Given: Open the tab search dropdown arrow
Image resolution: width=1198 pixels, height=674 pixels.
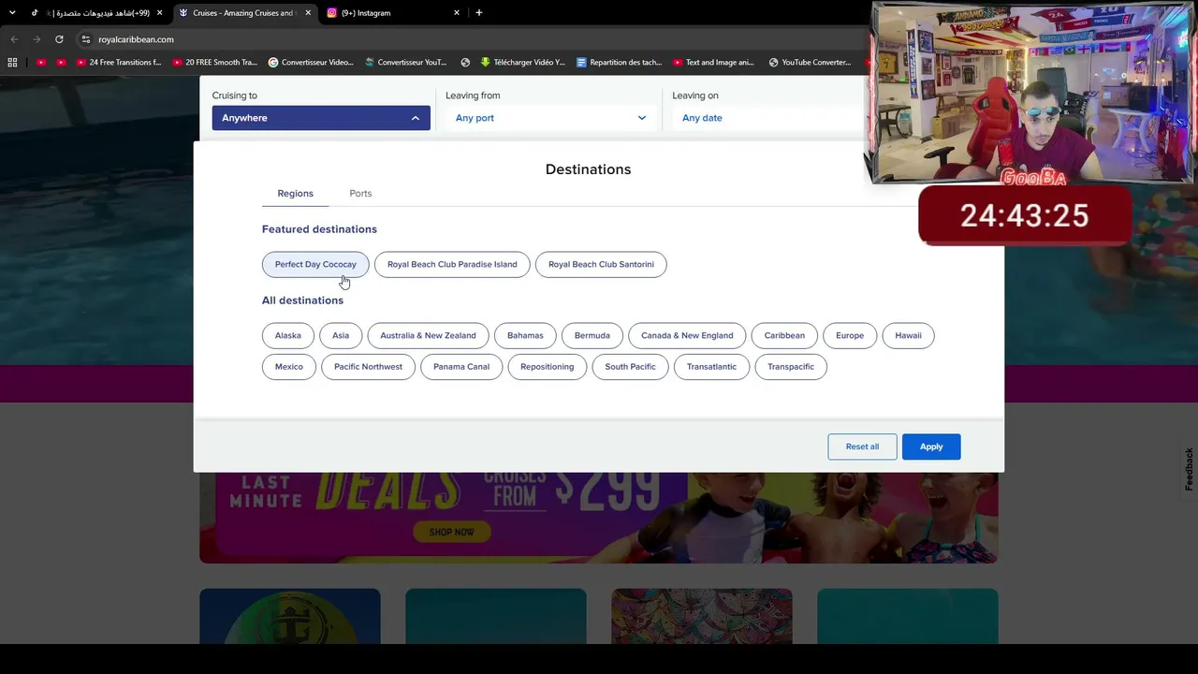Looking at the screenshot, I should pyautogui.click(x=12, y=13).
